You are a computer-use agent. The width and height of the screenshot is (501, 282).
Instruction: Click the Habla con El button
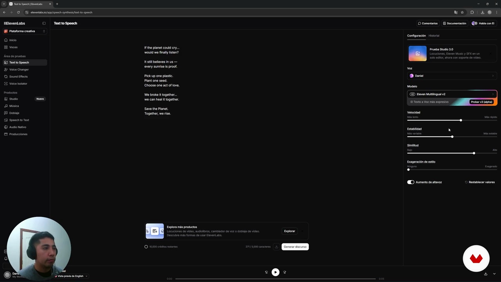(483, 23)
